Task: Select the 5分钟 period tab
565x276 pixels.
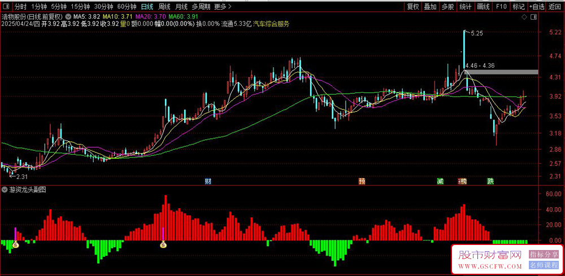Action: (x=59, y=6)
